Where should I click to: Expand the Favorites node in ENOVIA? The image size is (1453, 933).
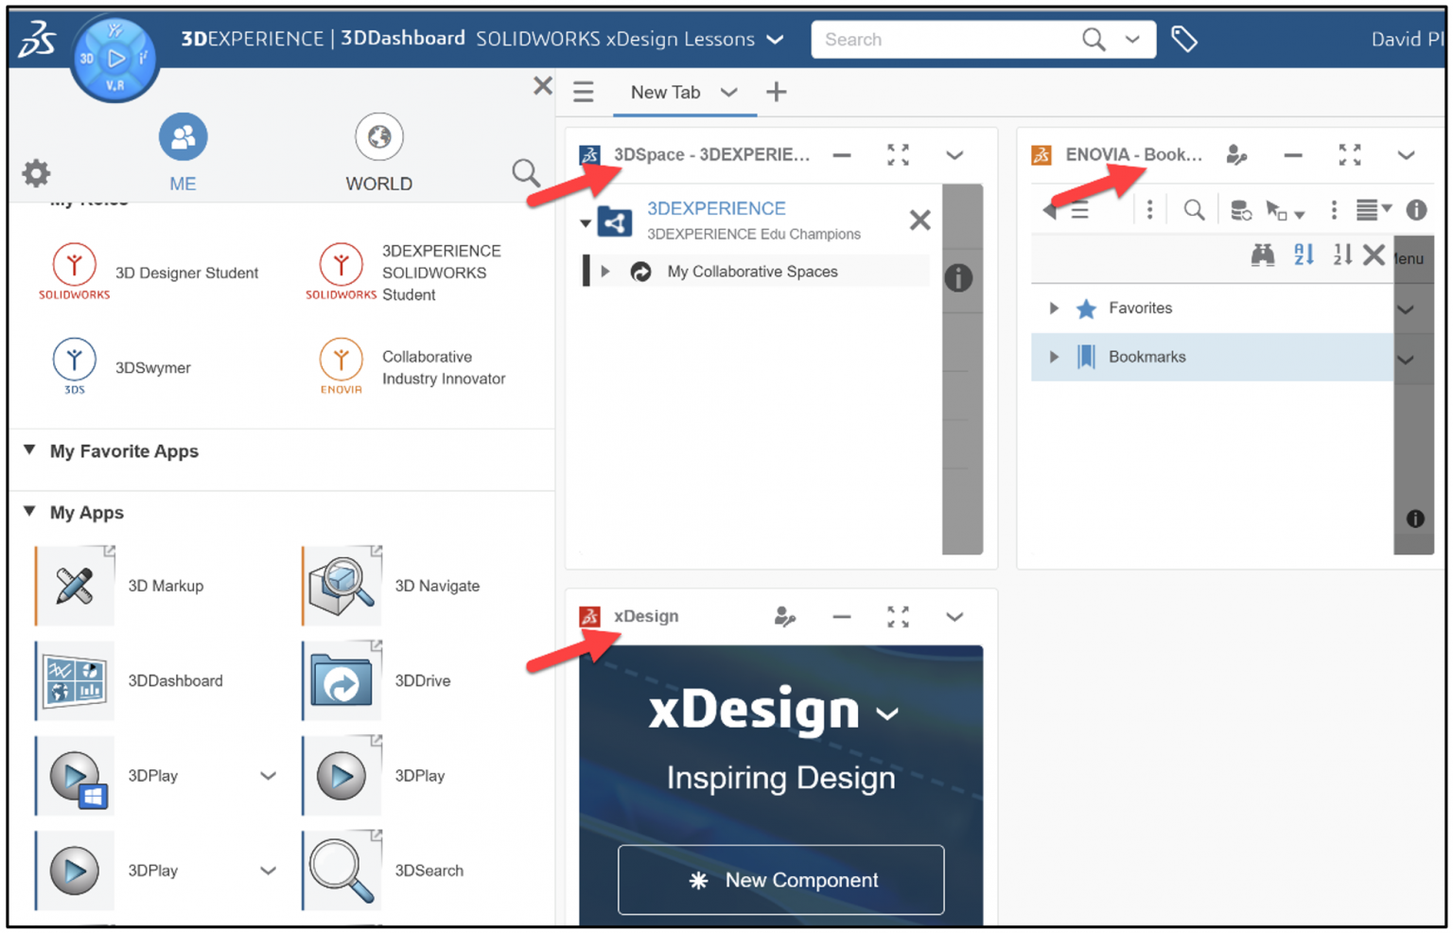1054,308
